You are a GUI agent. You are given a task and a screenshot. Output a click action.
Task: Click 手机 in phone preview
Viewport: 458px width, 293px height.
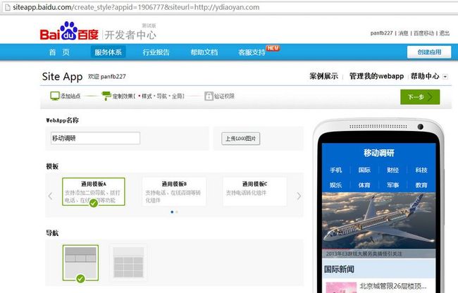point(335,170)
